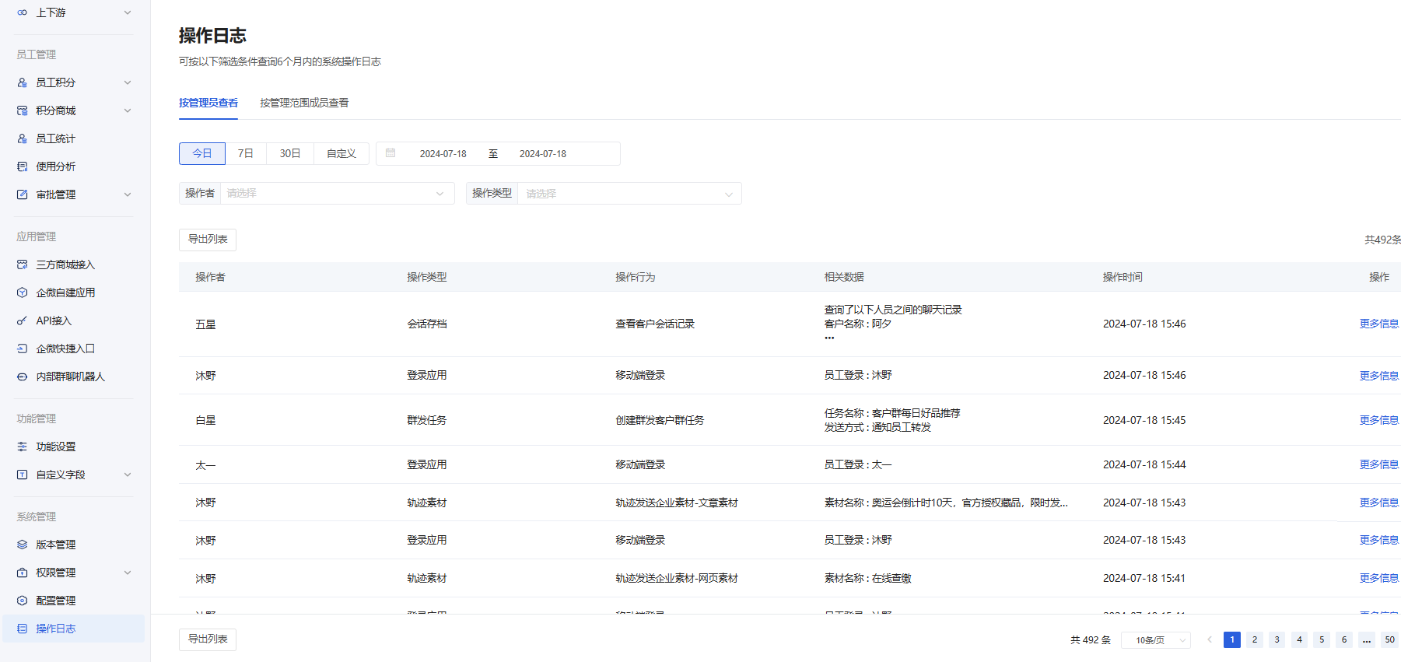1401x662 pixels.
Task: Switch to 按管理范围成员查看 tab
Action: 304,103
